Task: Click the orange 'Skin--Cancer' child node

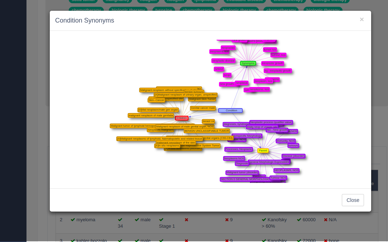Action: pyautogui.click(x=156, y=100)
